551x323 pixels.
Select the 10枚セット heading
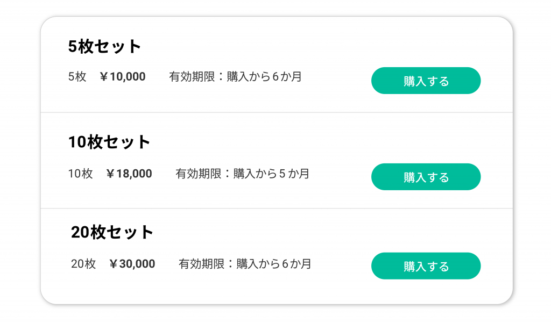[x=109, y=142]
